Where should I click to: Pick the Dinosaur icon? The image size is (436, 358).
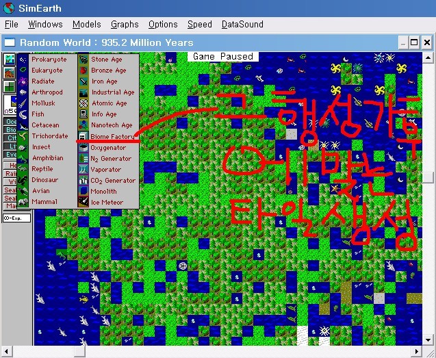[23, 180]
